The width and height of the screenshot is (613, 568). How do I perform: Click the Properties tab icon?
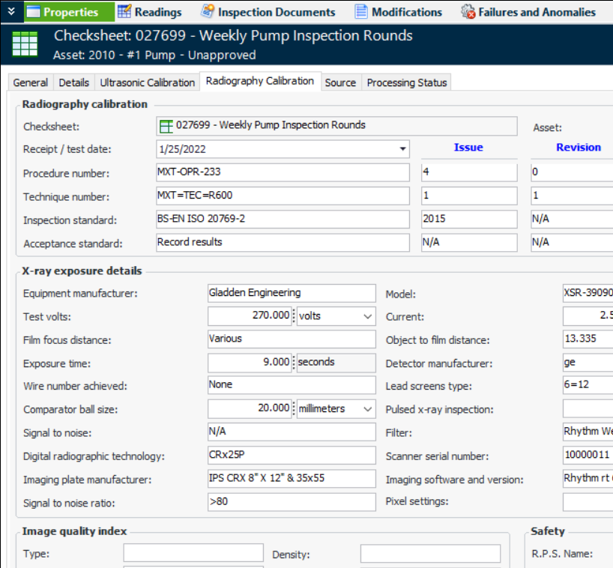33,12
